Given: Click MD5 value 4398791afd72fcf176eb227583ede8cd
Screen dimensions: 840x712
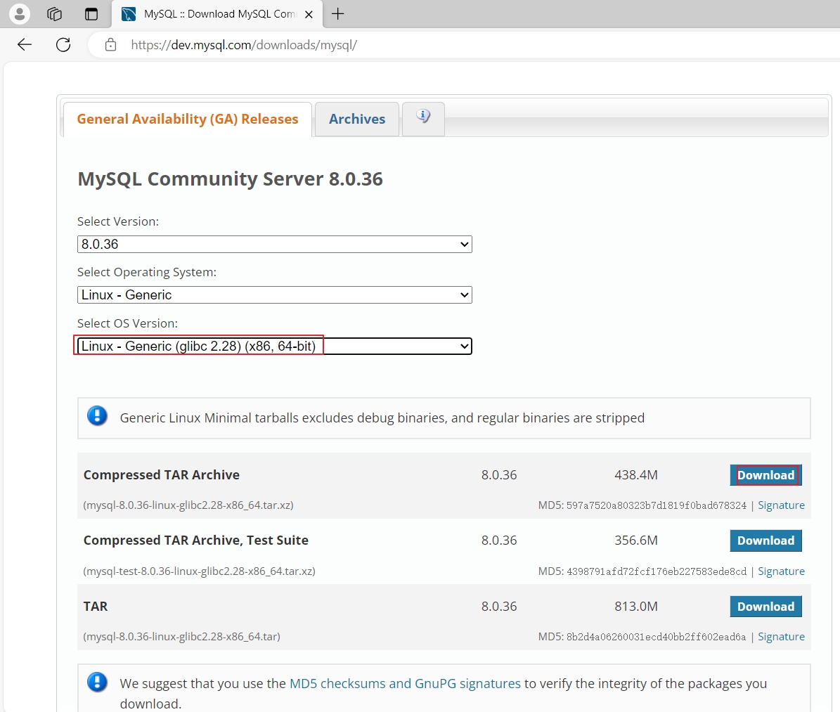Looking at the screenshot, I should pyautogui.click(x=657, y=571).
